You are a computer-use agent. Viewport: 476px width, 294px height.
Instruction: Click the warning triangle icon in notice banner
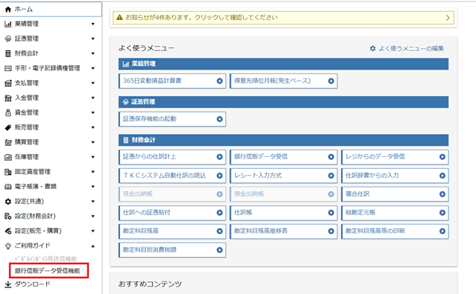coord(119,18)
